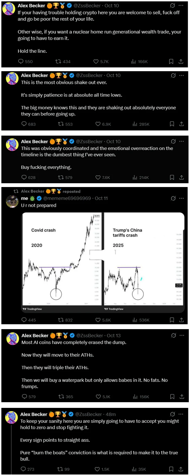Reply to the "Most AI coins" tweet
Screen dimensions: 189x475
(x=25, y=397)
